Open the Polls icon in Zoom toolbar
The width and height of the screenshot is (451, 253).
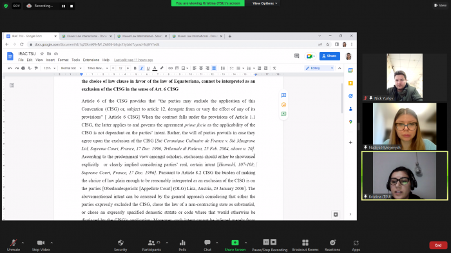coord(182,245)
